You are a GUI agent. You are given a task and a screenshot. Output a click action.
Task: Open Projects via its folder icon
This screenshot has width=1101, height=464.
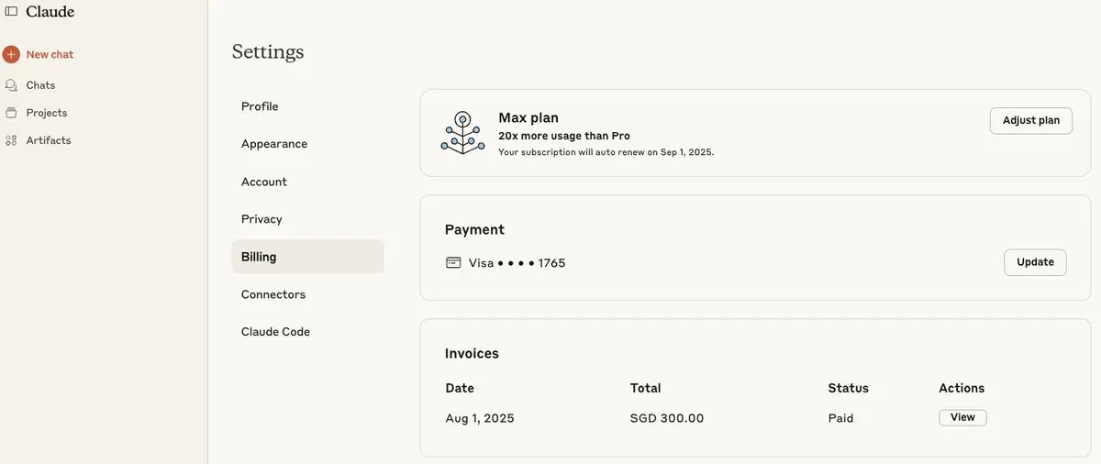(x=11, y=113)
